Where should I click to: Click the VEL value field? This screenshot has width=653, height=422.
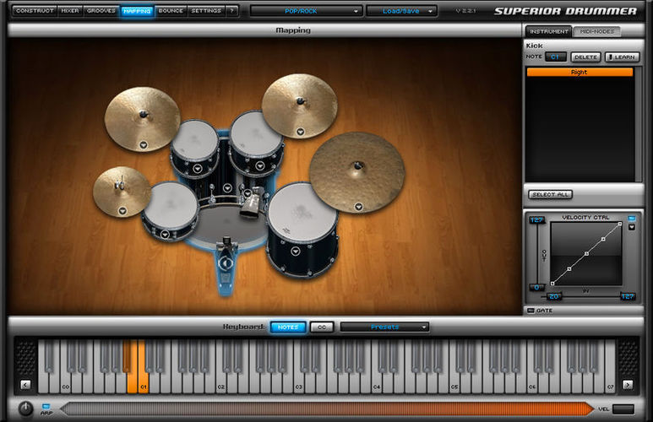click(623, 409)
